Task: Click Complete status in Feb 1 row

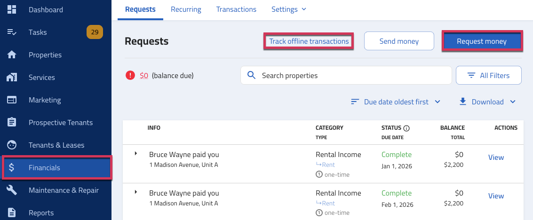Action: (x=397, y=193)
